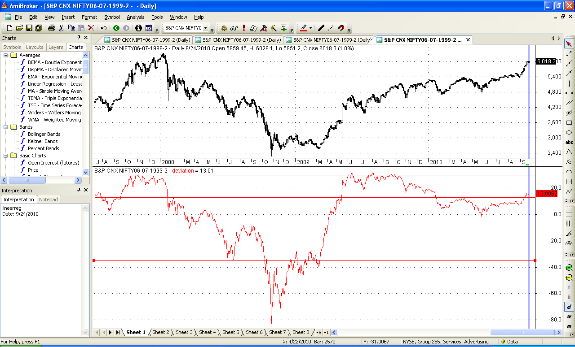Screen dimensions: 575x347
Task: Jump to first sheet navigation arrow
Action: click(x=97, y=332)
